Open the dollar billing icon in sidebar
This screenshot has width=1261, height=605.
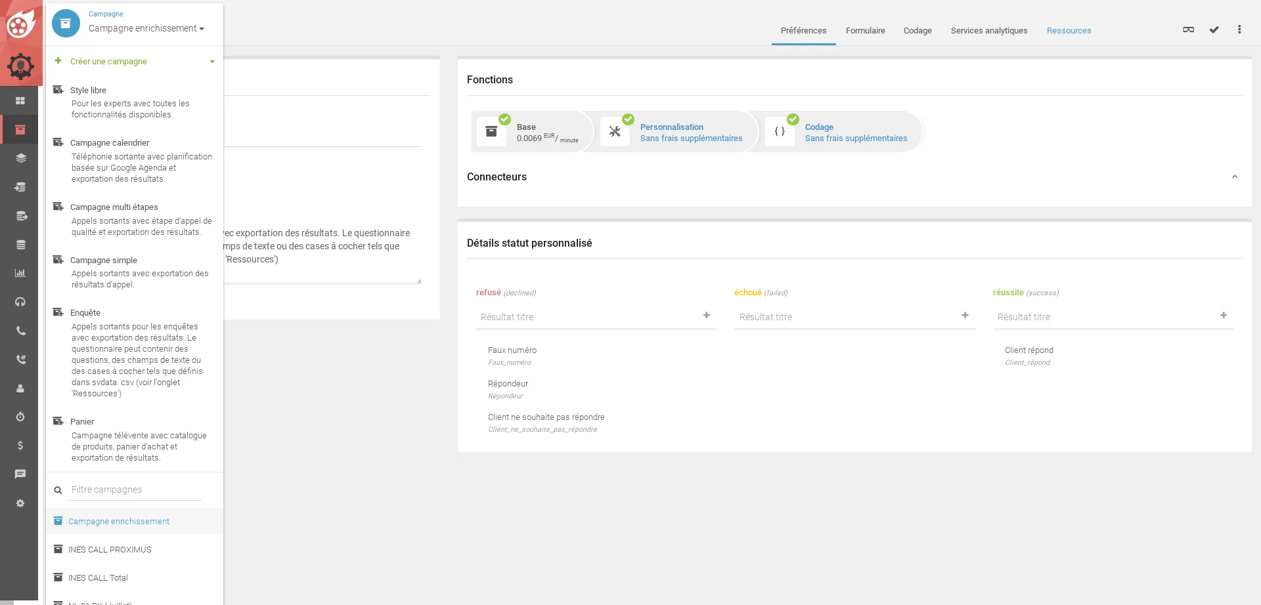click(20, 446)
